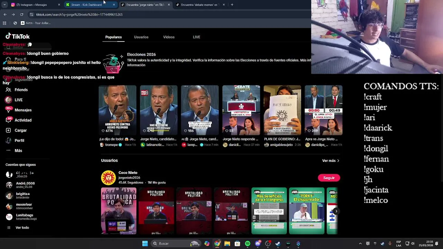Open the TikTok logo home link
The height and width of the screenshot is (249, 443).
coord(17,36)
